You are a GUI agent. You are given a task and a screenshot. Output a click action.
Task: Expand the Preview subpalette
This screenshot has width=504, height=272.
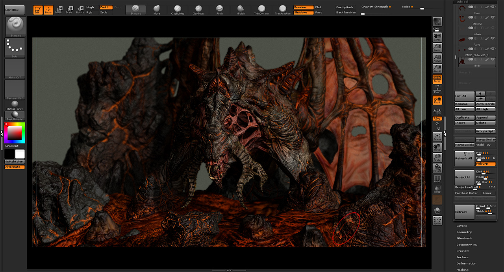463,251
